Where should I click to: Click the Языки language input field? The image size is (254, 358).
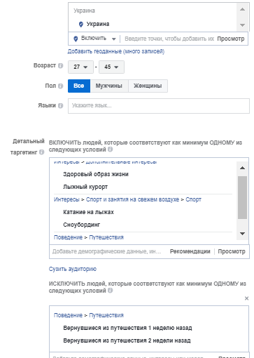tap(159, 106)
